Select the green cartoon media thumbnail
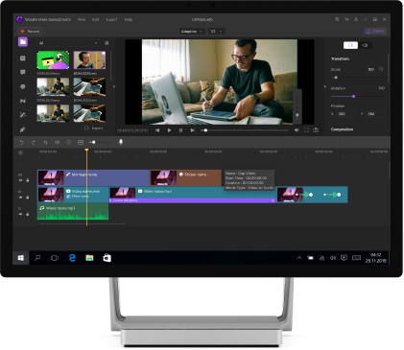The image size is (404, 350). tap(53, 60)
